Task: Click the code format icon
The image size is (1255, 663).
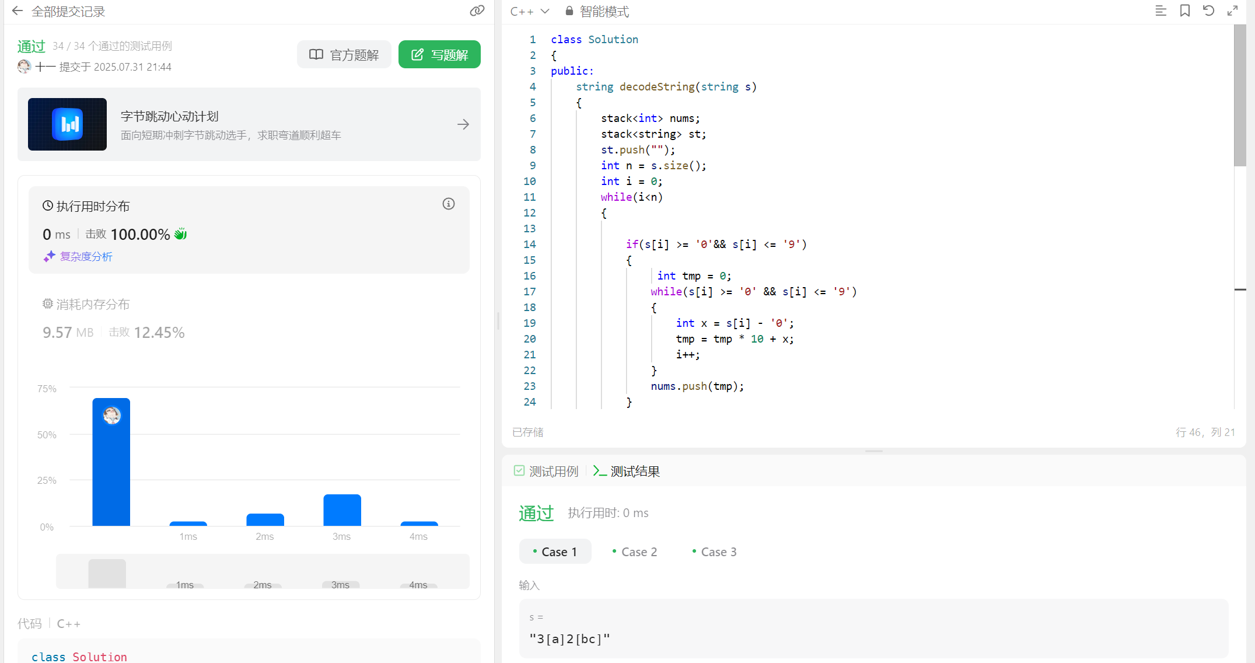Action: 1160,11
